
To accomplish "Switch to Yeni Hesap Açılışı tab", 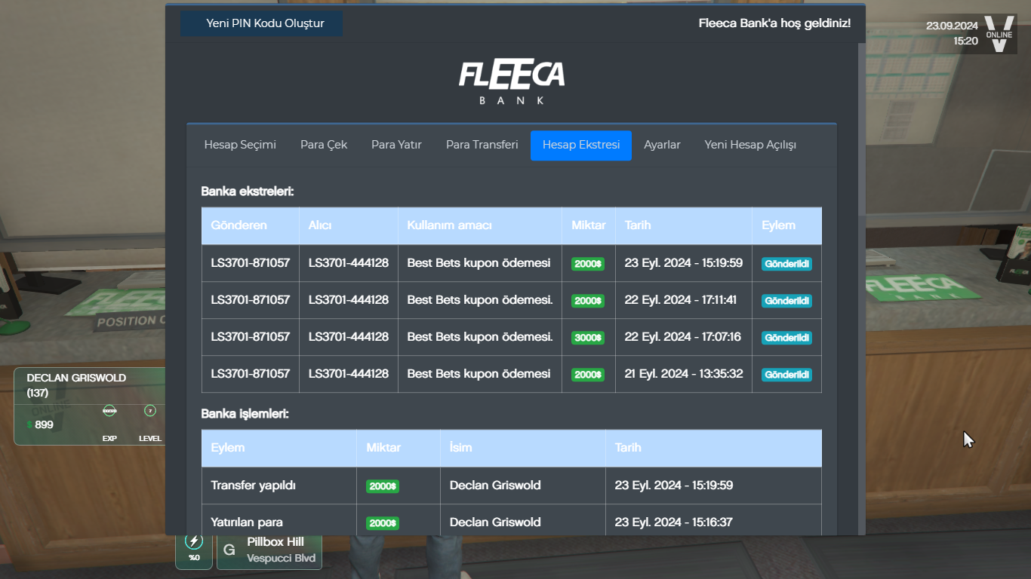I will (x=750, y=145).
